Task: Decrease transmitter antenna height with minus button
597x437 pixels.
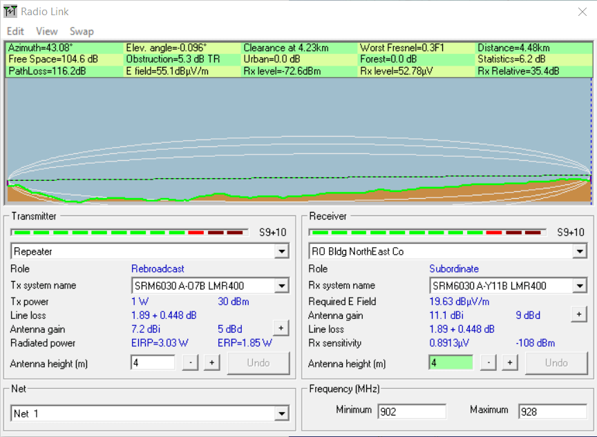Action: pos(190,362)
